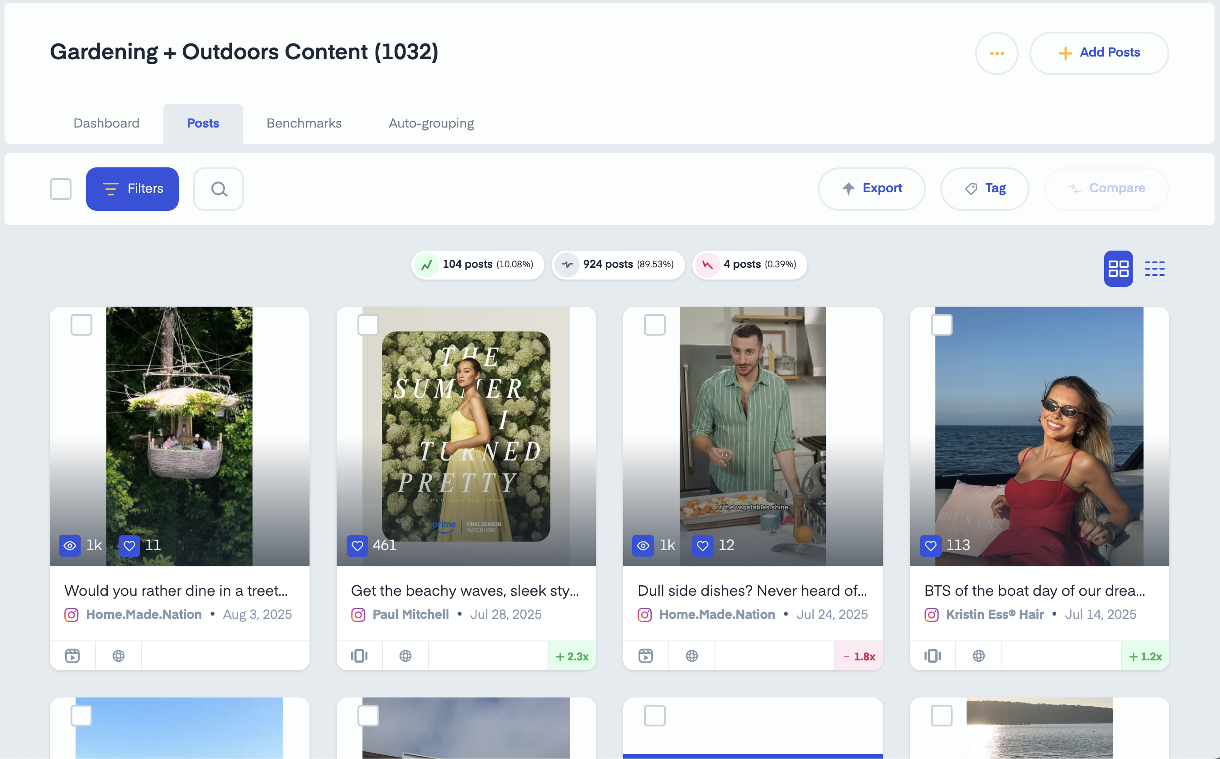
Task: Open the Auto-grouping tab
Action: 431,123
